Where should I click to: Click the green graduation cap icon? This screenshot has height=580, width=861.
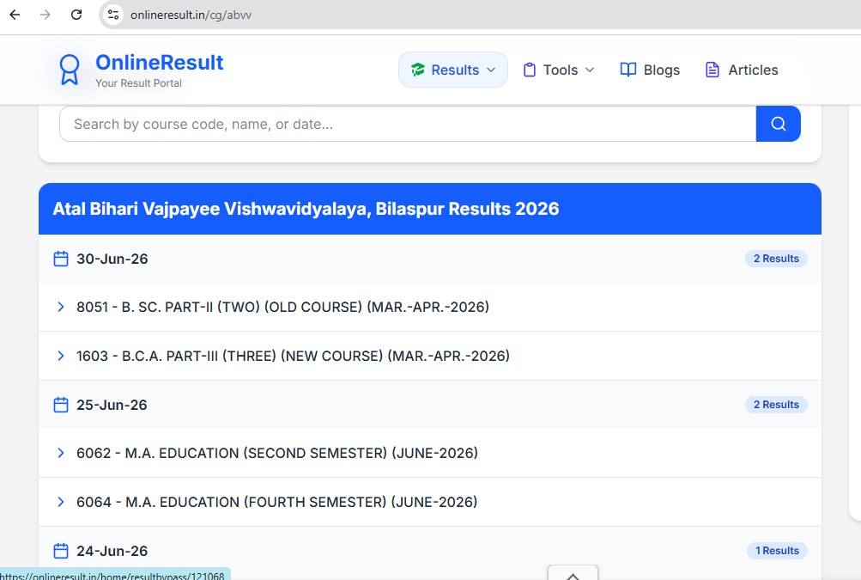point(418,70)
